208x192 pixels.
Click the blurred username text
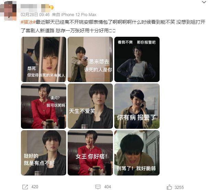pyautogui.click(x=33, y=7)
